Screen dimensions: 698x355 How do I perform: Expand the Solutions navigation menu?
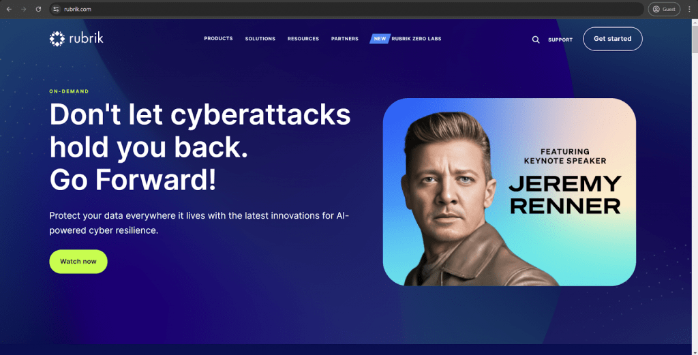click(x=260, y=39)
